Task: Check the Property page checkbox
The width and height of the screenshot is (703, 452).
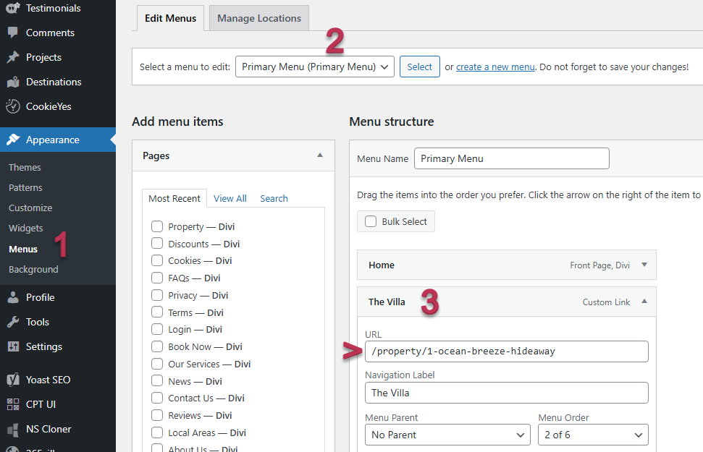Action: 157,226
